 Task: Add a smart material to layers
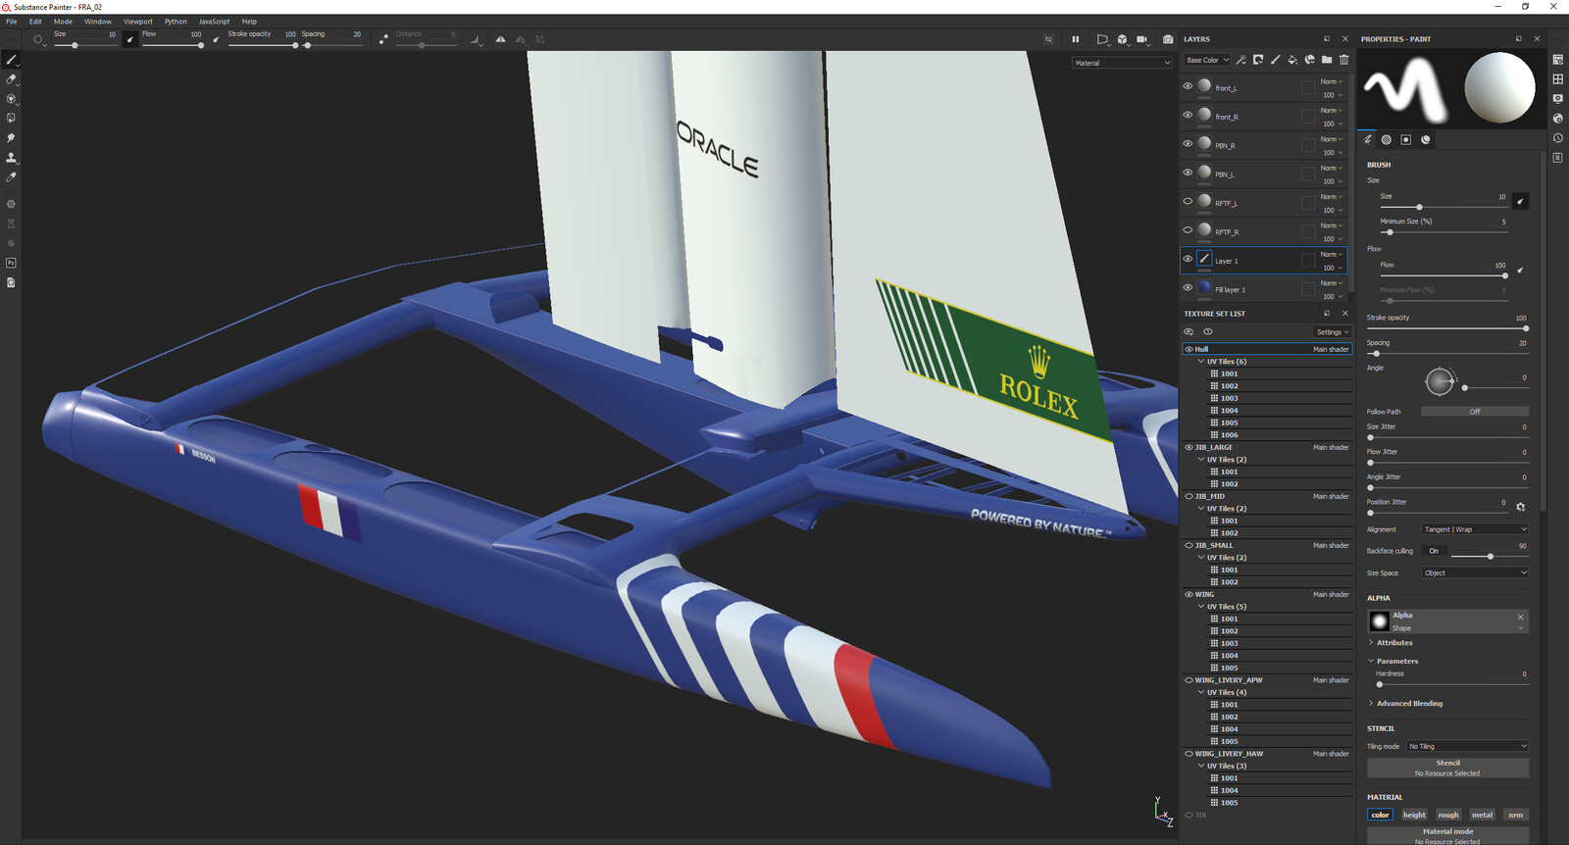click(1309, 60)
